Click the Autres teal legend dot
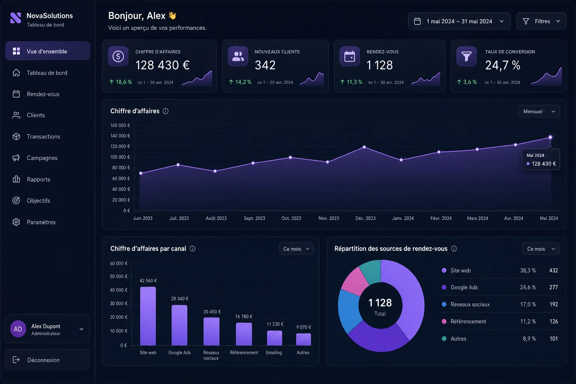The width and height of the screenshot is (576, 384). (444, 339)
